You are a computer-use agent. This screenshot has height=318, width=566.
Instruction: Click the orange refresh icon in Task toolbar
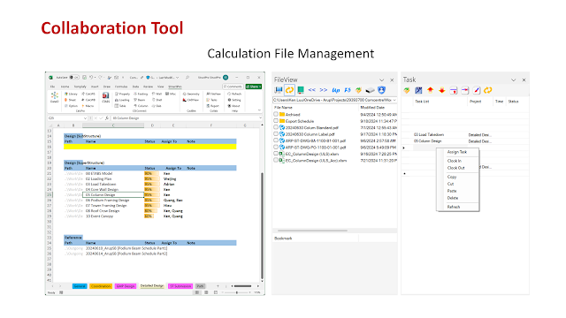(x=488, y=90)
